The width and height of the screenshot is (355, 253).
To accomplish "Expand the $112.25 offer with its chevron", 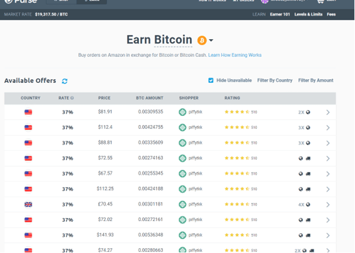I will point(328,189).
